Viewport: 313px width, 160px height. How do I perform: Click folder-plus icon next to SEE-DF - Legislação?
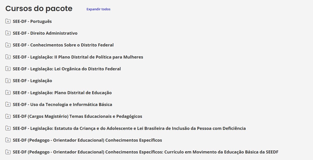(8, 81)
